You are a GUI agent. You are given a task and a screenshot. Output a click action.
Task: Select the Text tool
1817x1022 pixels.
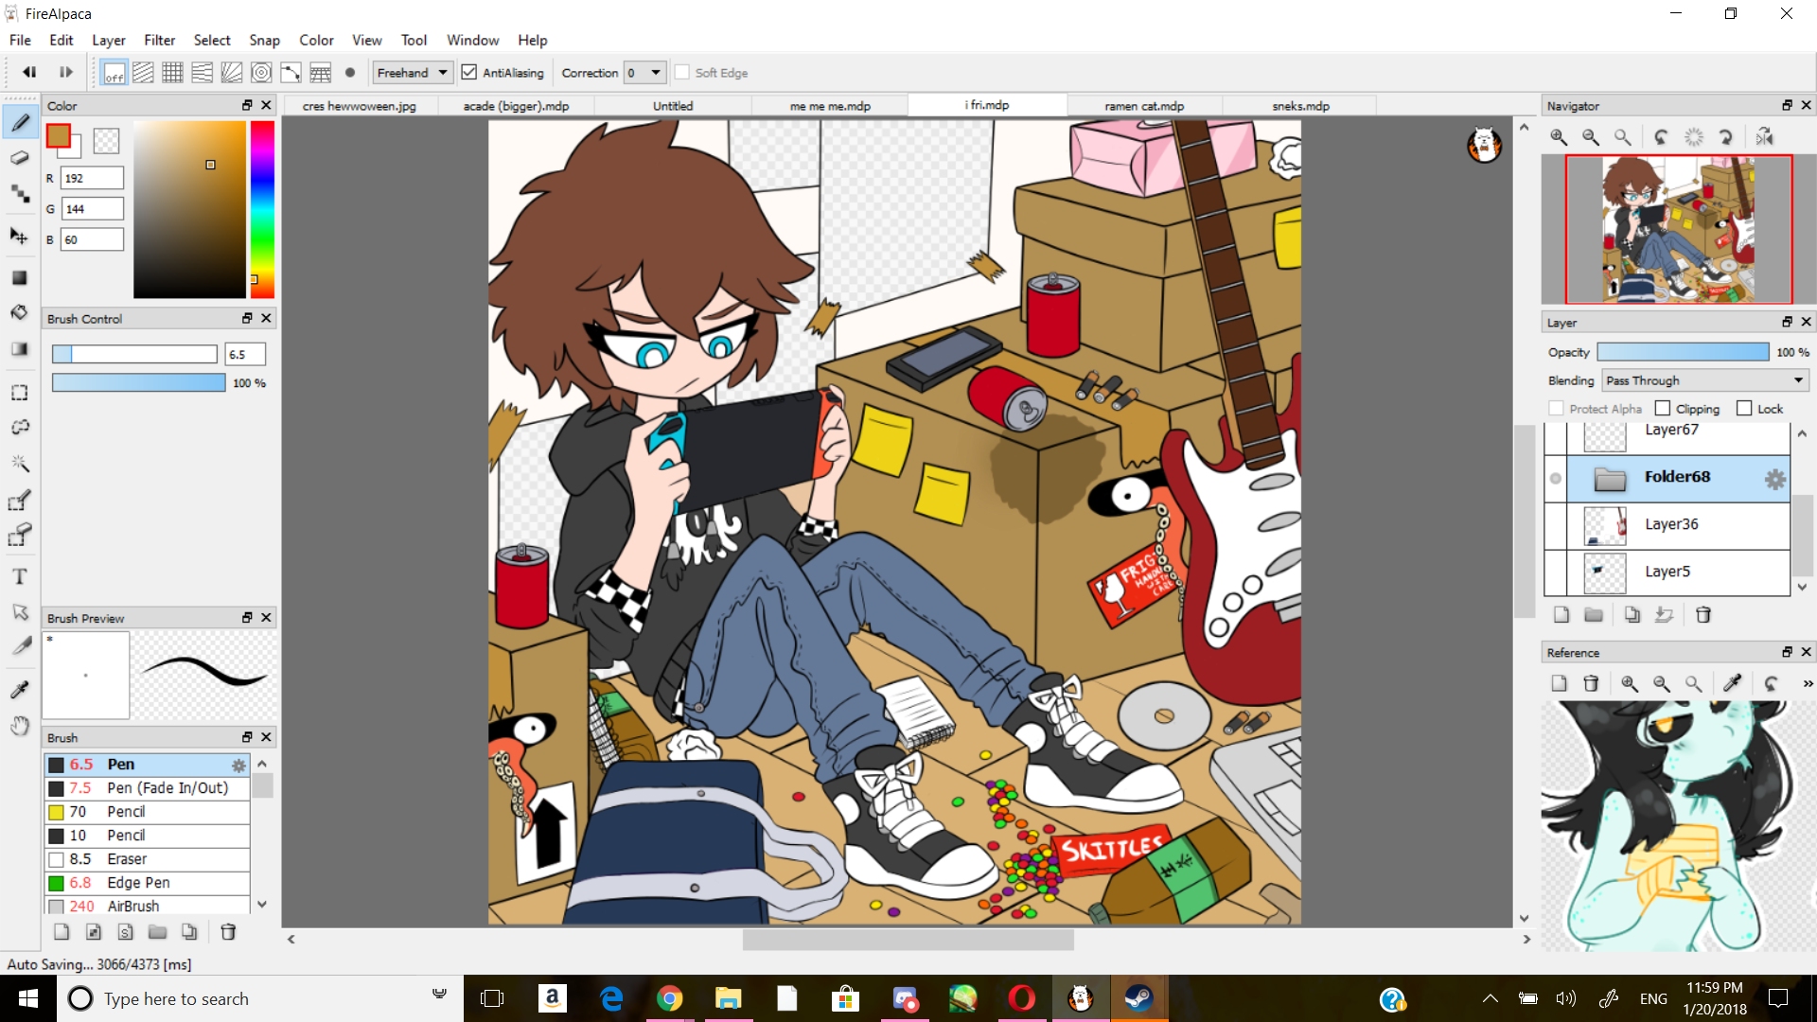coord(20,576)
